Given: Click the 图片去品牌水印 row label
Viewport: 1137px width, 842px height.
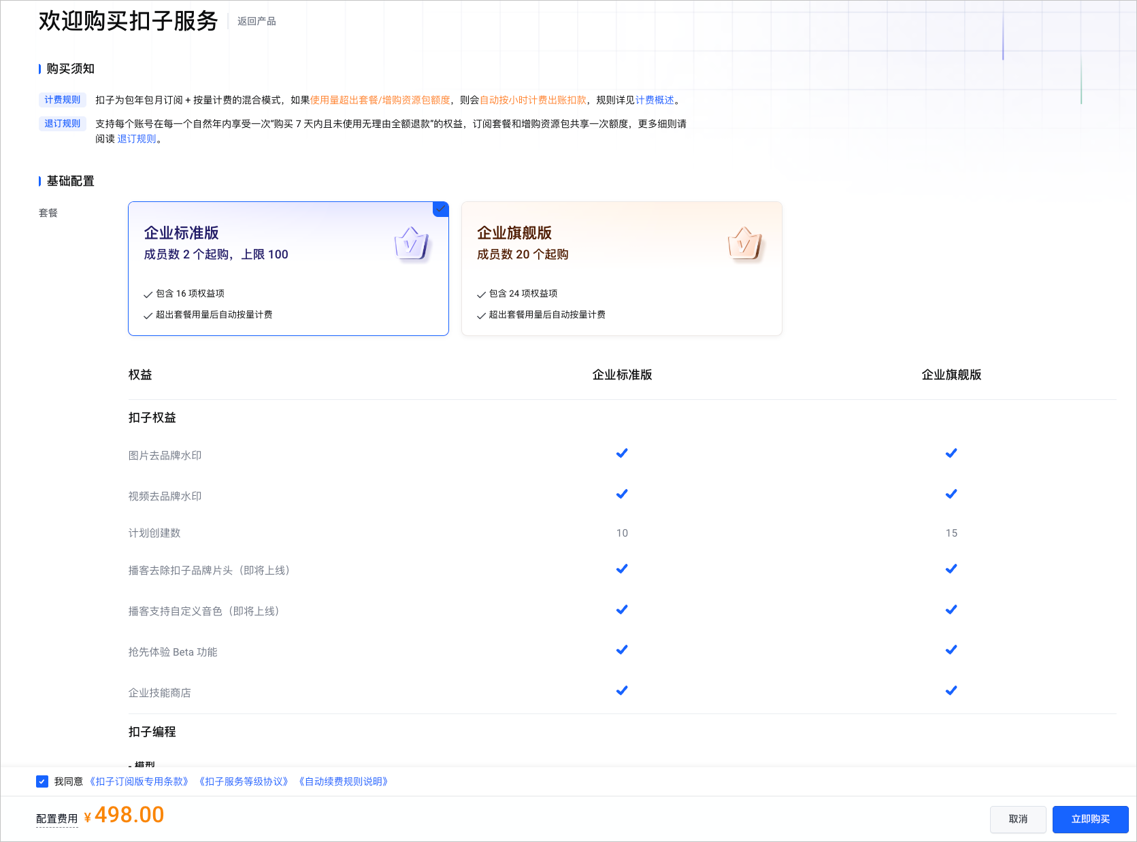Looking at the screenshot, I should (x=165, y=456).
